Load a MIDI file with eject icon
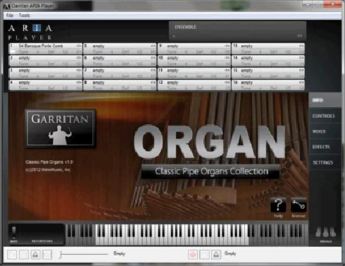345x266 pixels. [35, 255]
